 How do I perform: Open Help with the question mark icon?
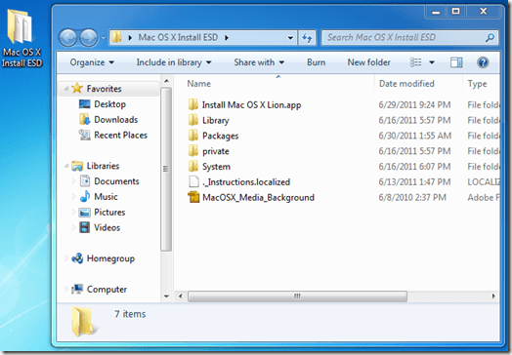tap(483, 62)
